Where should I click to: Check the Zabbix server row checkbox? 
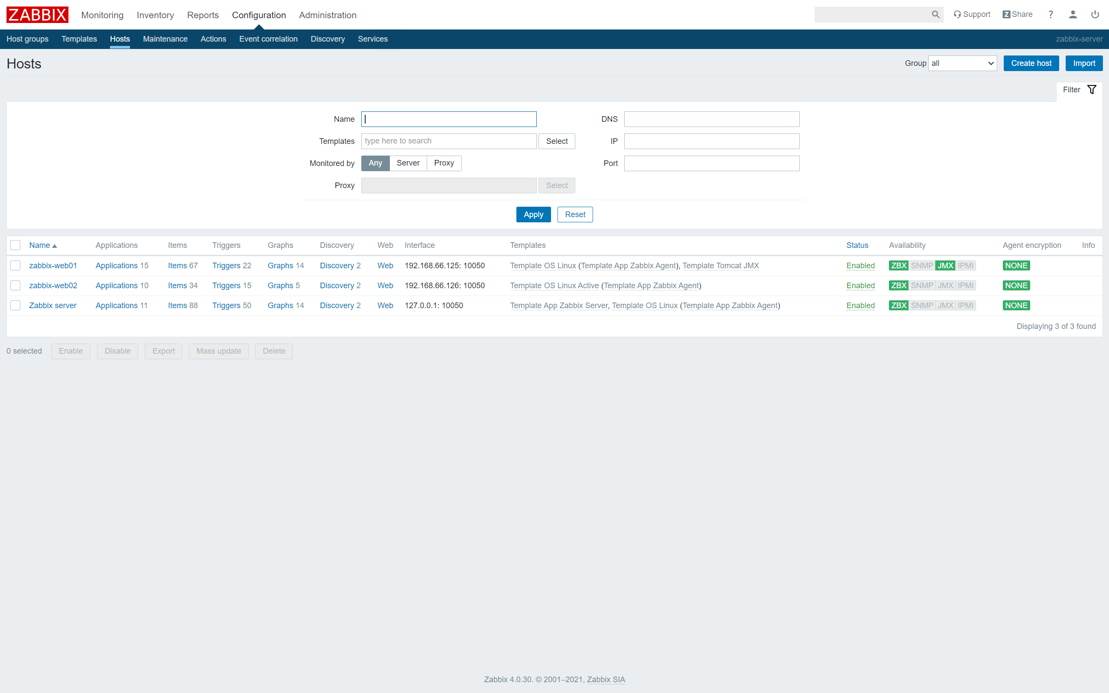coord(16,305)
